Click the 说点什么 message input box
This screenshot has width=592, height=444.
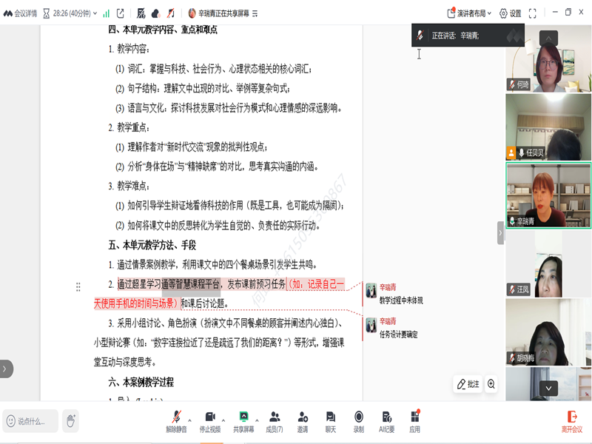tap(31, 421)
